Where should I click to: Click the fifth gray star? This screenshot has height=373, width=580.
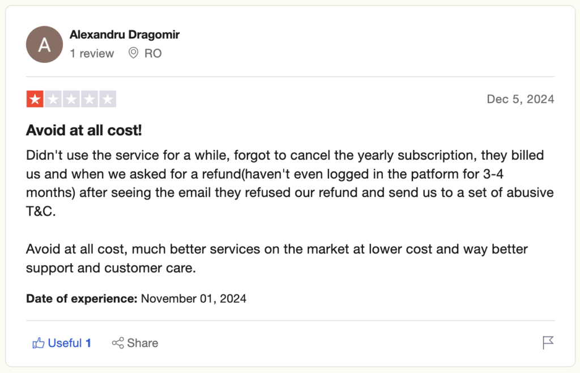click(107, 100)
